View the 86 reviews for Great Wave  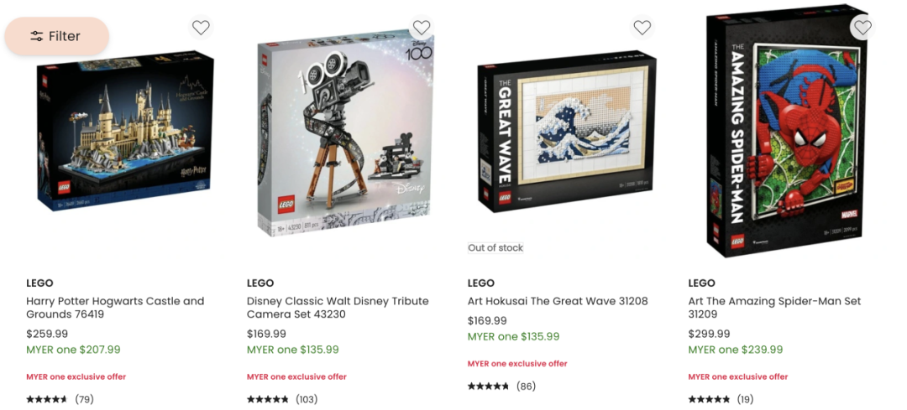501,387
